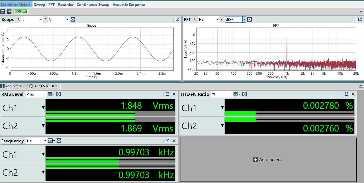Click the Add meter... placeholder button

click(268, 160)
